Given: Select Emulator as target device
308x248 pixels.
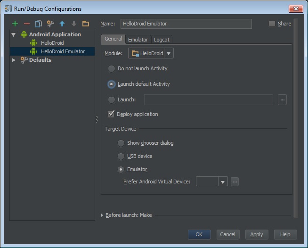Looking at the screenshot, I should (121, 170).
